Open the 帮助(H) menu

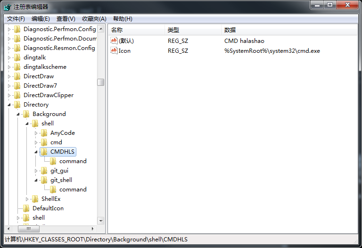click(123, 19)
